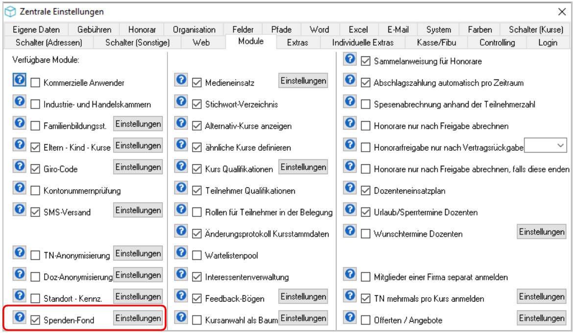This screenshot has width=573, height=333.
Task: Toggle Kontonummernprüfung checkbox
Action: pyautogui.click(x=35, y=191)
